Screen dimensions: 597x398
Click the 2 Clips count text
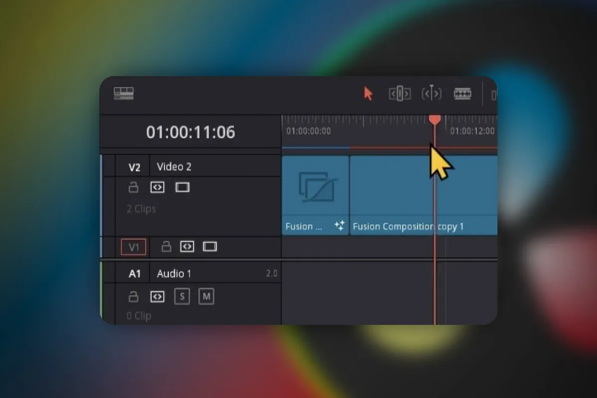[x=141, y=209]
